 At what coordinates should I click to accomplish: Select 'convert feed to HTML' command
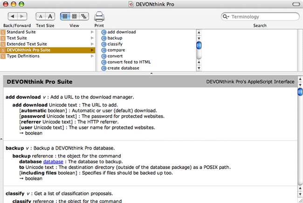pos(129,62)
